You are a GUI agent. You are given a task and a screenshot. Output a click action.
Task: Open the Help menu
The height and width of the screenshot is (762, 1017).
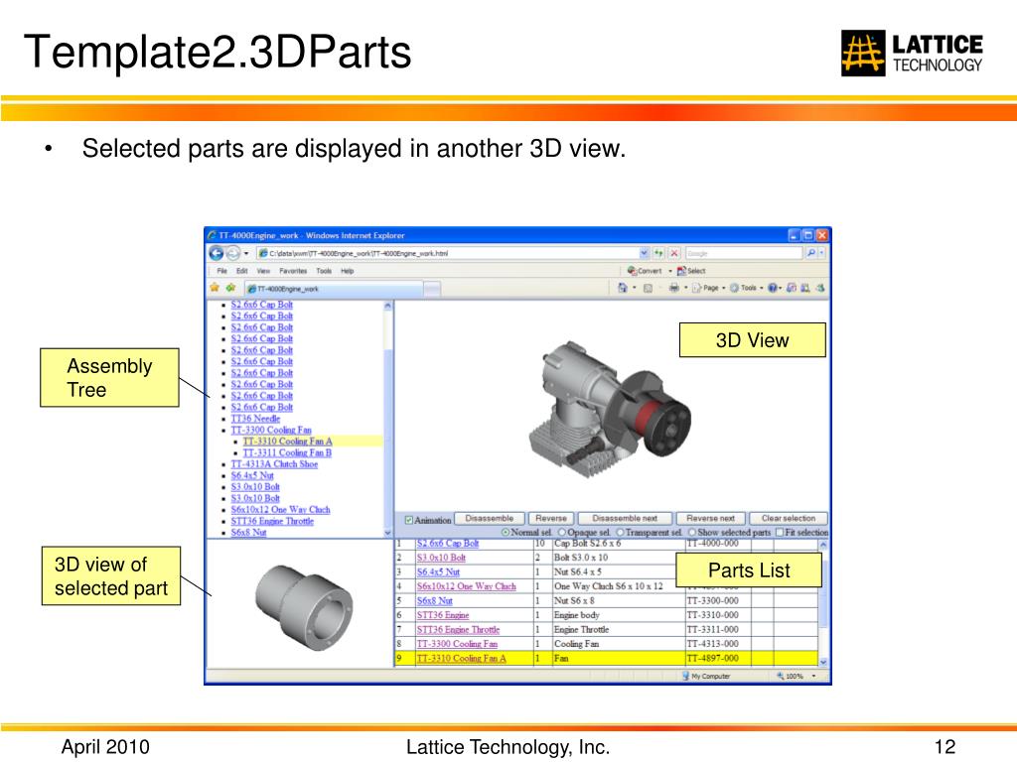tap(348, 271)
